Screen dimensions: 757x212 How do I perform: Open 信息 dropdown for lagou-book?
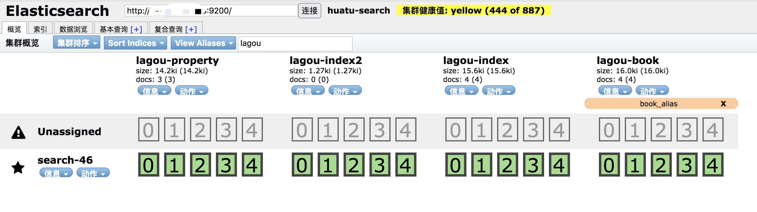coord(615,90)
